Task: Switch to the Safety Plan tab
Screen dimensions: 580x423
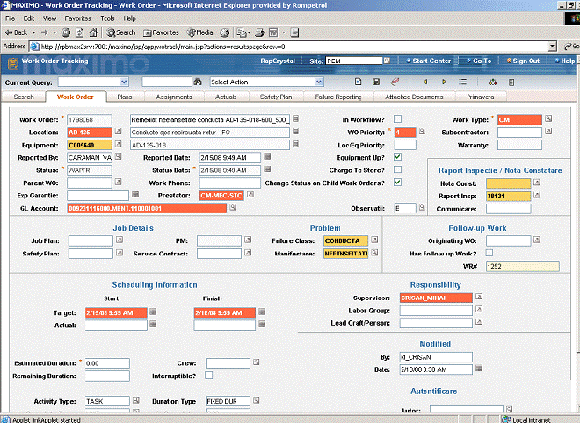Action: tap(276, 97)
